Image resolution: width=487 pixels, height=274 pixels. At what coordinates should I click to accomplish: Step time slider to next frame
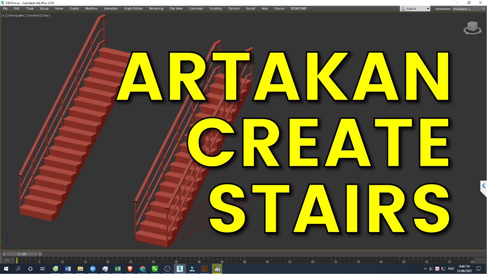tap(40, 254)
